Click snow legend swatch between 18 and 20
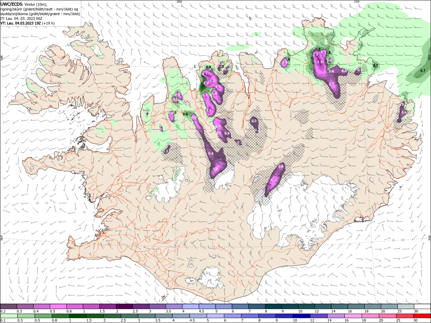The height and width of the screenshot is (323, 431). [x=372, y=307]
